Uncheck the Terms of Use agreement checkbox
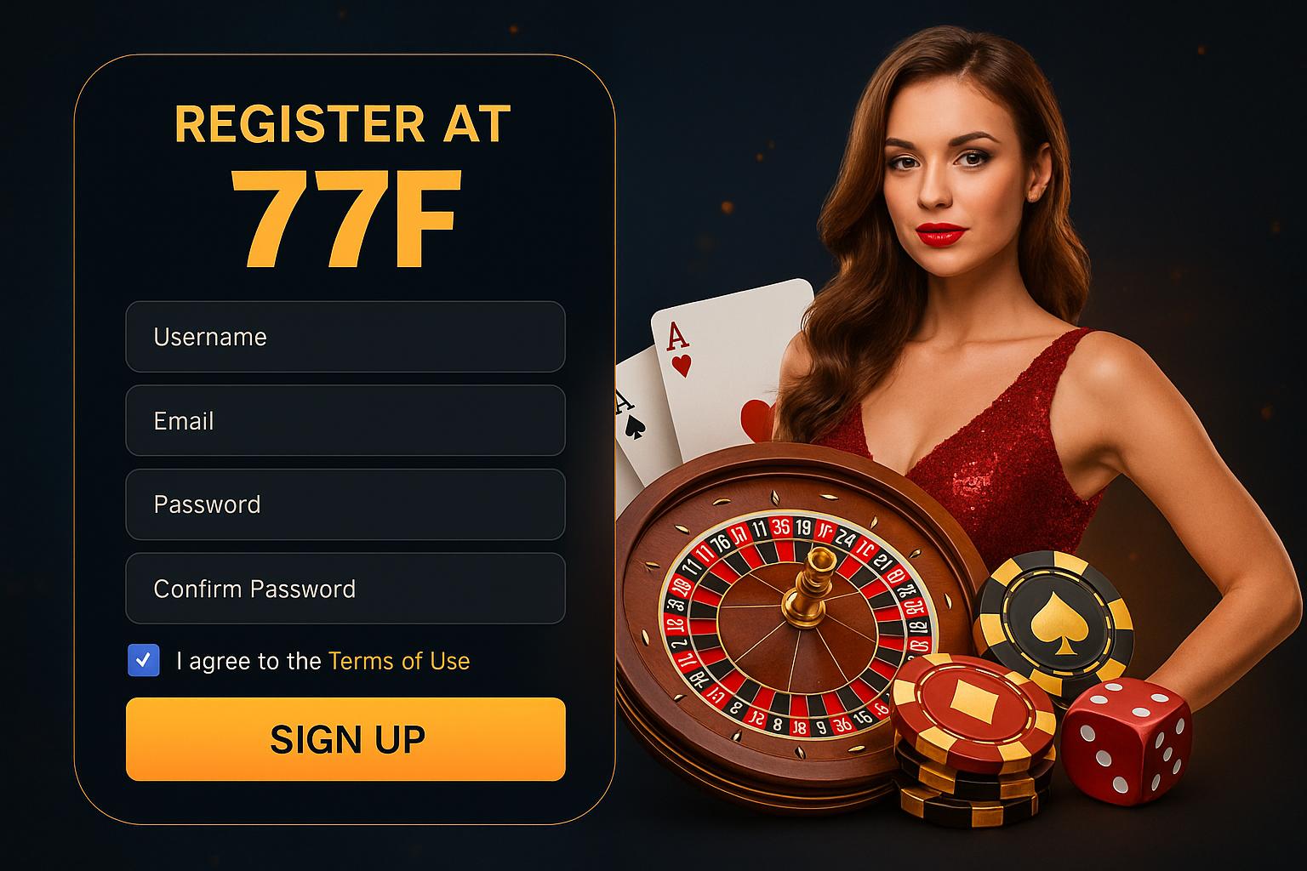The width and height of the screenshot is (1307, 871). click(143, 660)
